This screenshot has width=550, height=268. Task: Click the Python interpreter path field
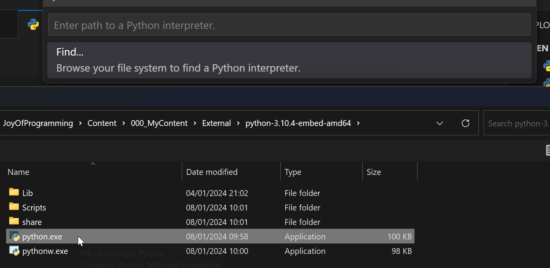289,25
